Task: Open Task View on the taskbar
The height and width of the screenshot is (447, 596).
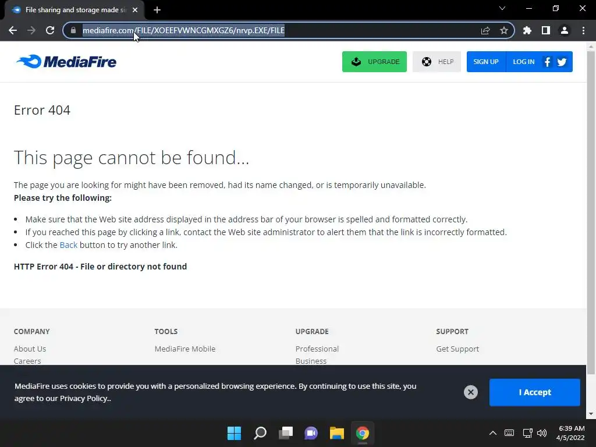Action: tap(286, 433)
